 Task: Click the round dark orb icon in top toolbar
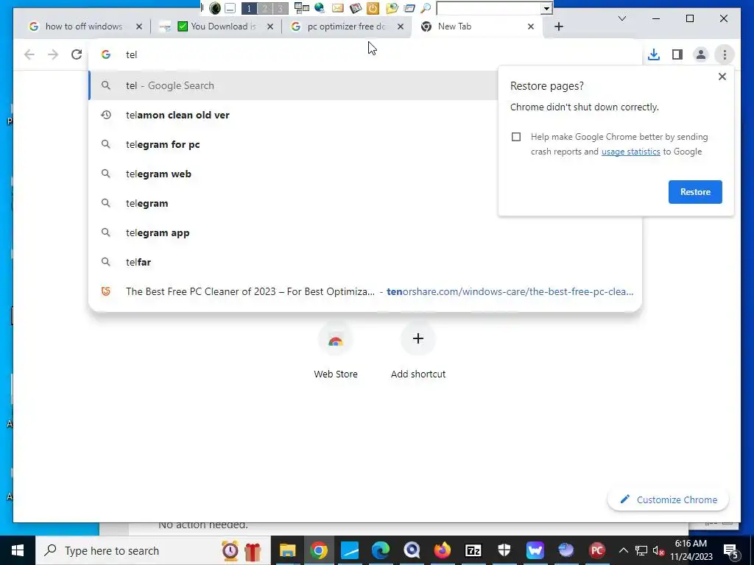pos(215,7)
